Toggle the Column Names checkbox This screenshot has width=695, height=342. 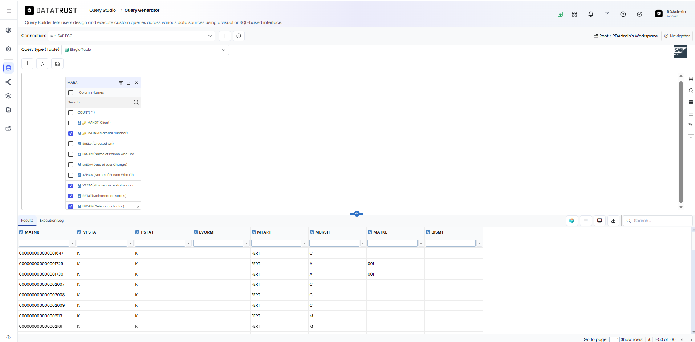click(71, 93)
